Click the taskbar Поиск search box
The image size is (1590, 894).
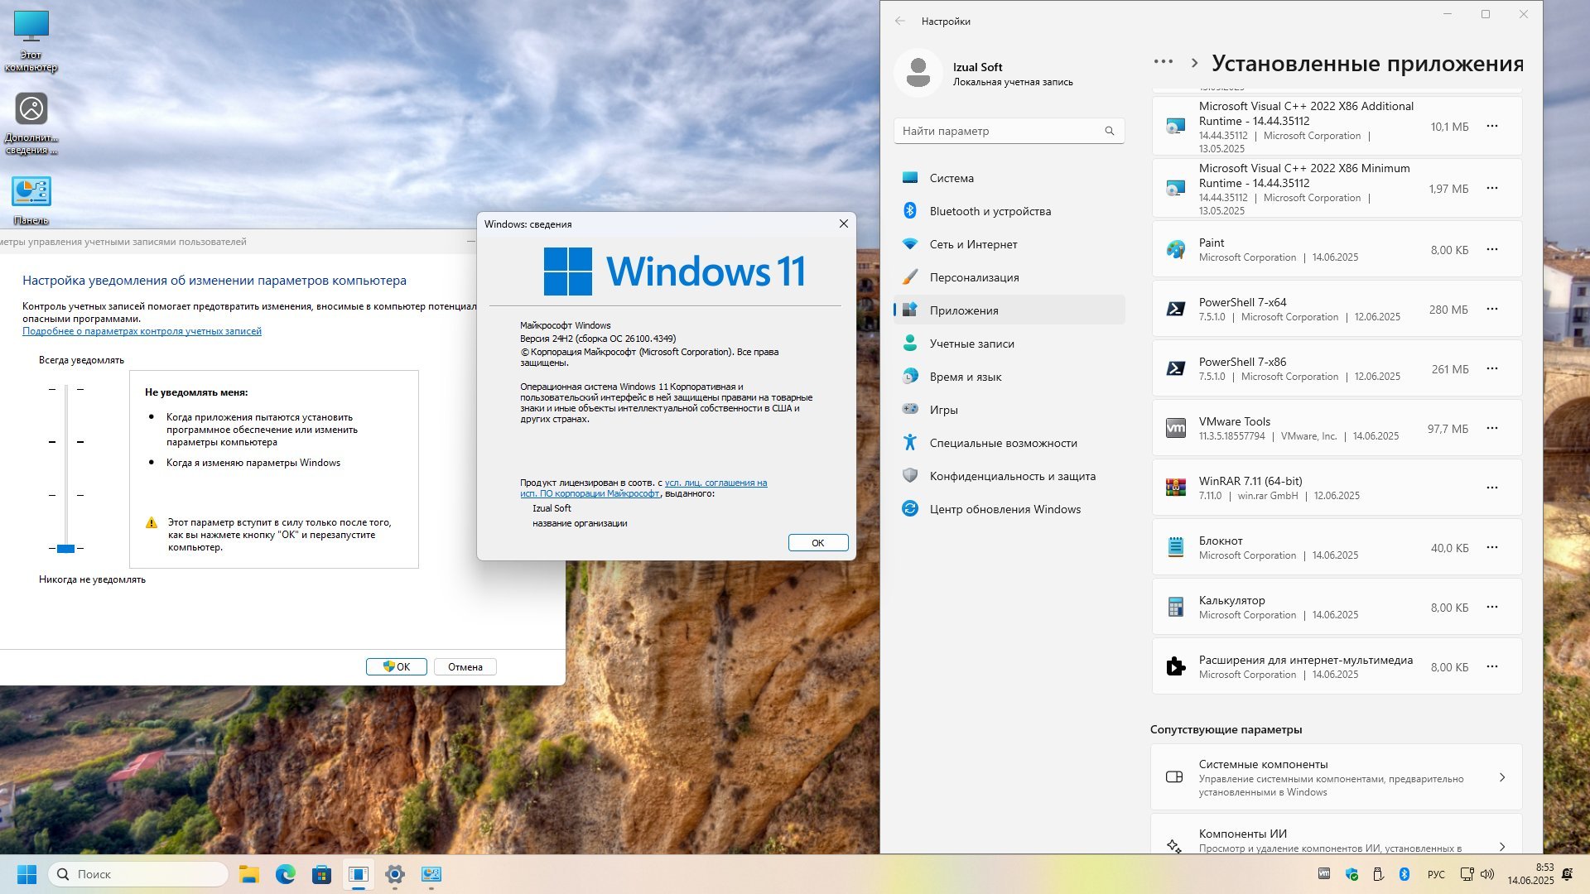[x=138, y=874]
